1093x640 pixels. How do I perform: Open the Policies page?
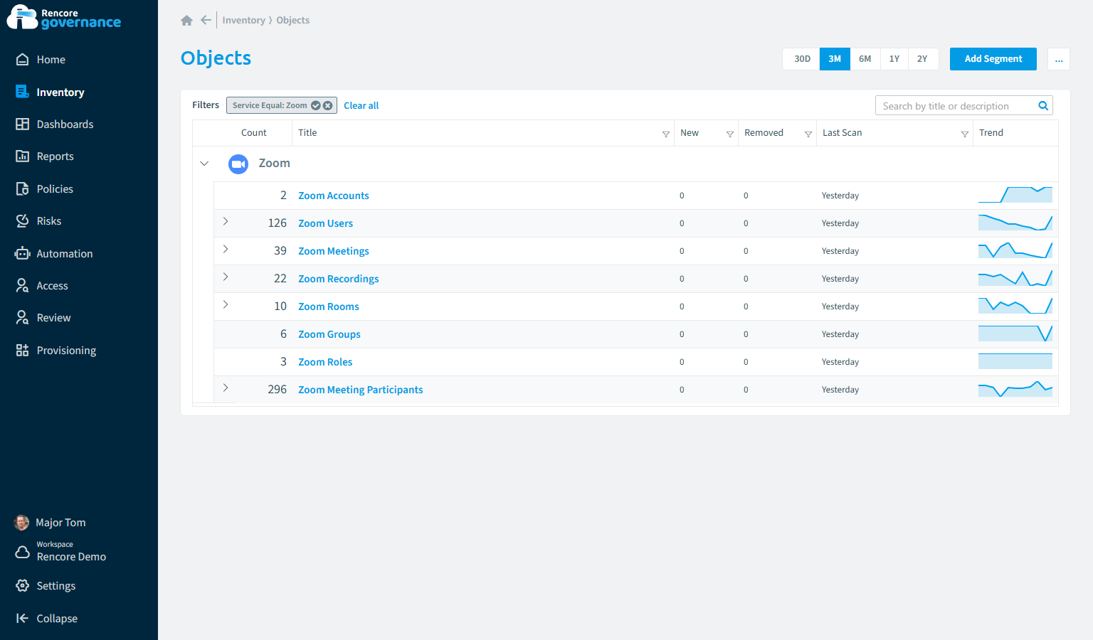pos(55,189)
